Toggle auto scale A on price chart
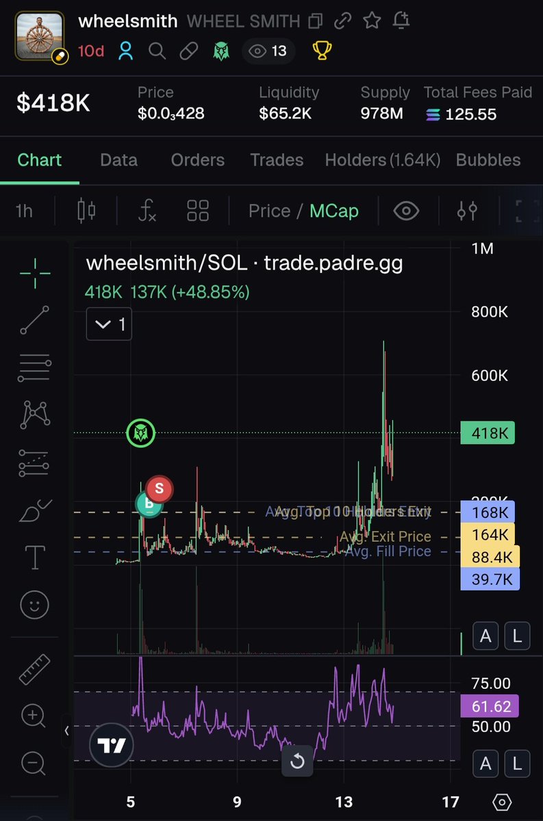This screenshot has width=543, height=821. (x=486, y=637)
